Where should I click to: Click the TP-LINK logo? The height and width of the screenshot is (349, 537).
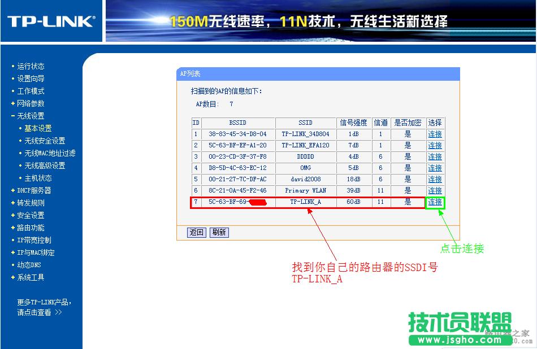tap(51, 21)
